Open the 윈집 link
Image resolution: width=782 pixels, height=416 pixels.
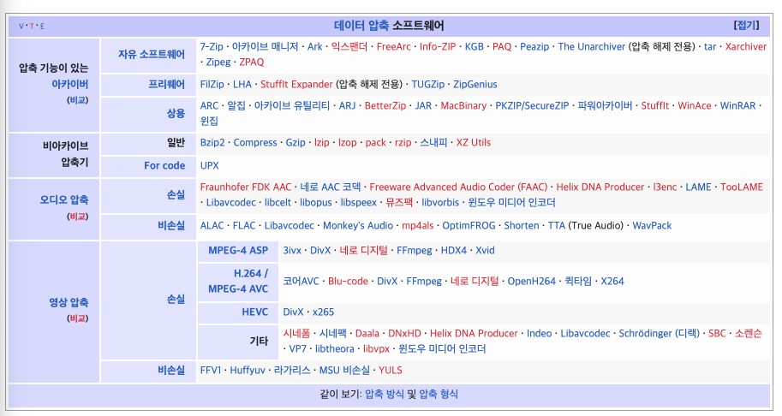pyautogui.click(x=209, y=121)
